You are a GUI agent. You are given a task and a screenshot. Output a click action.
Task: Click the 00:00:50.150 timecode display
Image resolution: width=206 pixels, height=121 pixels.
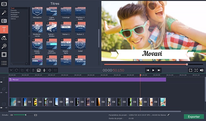tap(113, 70)
